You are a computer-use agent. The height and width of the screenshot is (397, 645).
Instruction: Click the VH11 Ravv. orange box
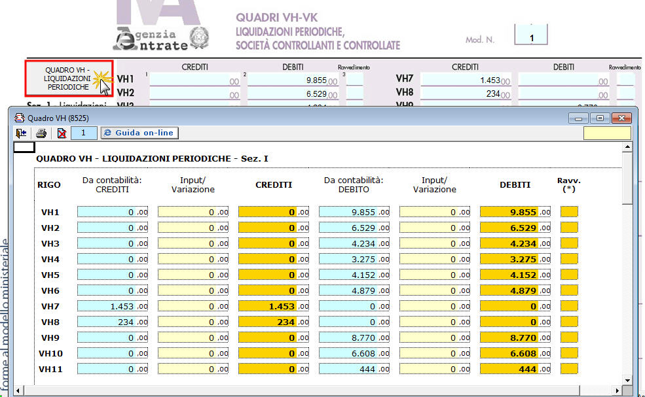[x=569, y=369]
